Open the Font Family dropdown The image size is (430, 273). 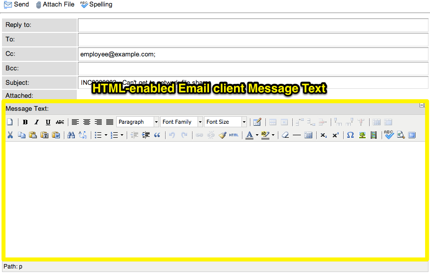point(182,122)
